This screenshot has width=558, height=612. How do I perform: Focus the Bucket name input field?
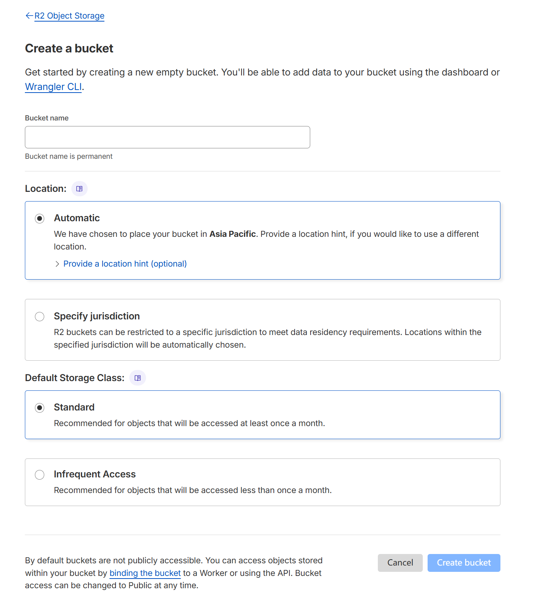168,137
